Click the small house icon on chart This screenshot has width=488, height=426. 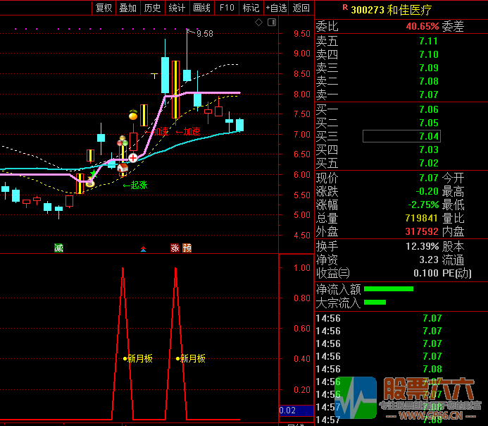pos(123,169)
